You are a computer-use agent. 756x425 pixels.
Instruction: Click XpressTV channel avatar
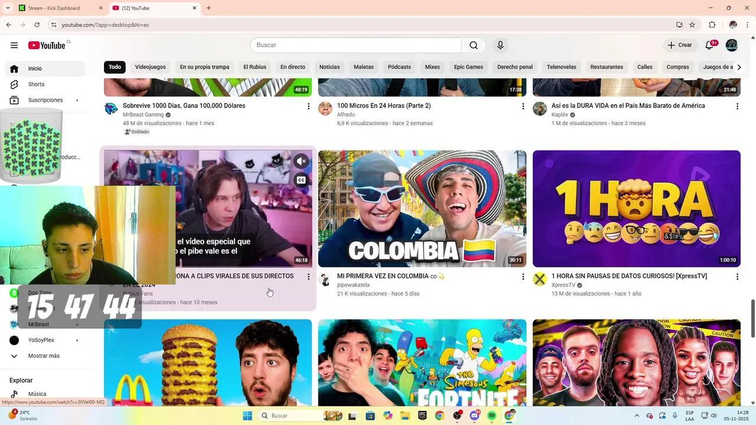[x=540, y=279]
